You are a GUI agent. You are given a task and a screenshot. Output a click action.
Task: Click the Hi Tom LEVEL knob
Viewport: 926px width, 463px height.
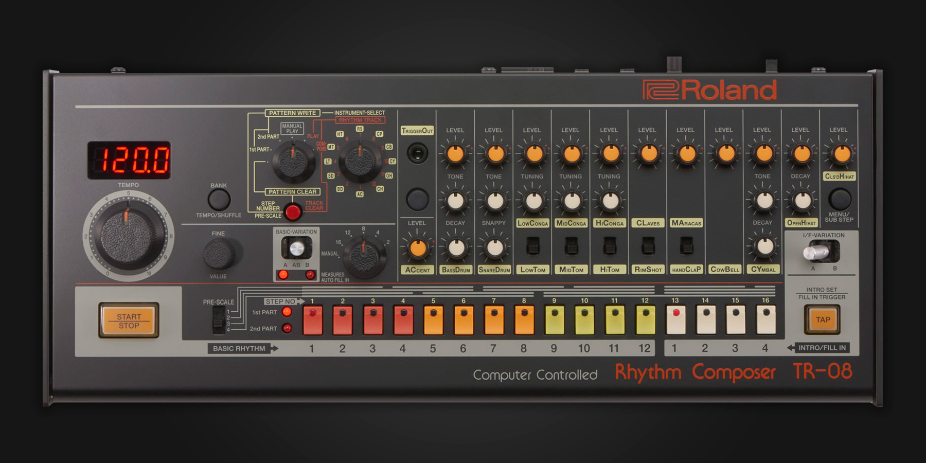click(x=610, y=154)
